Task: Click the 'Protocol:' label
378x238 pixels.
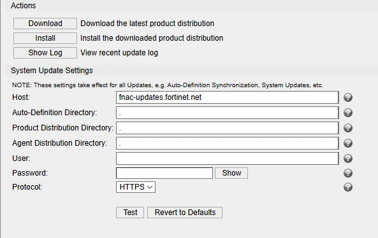Action: pyautogui.click(x=27, y=187)
